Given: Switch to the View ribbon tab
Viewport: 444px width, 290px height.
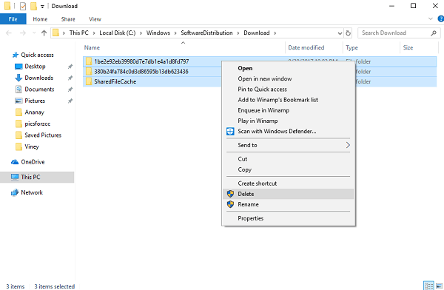Looking at the screenshot, I should (x=95, y=19).
